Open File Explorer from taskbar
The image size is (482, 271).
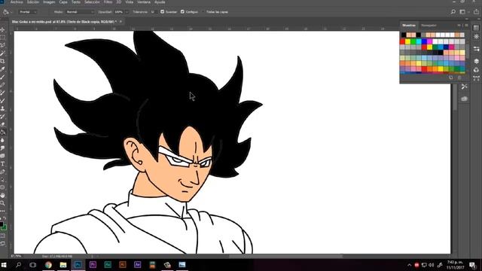point(63,265)
